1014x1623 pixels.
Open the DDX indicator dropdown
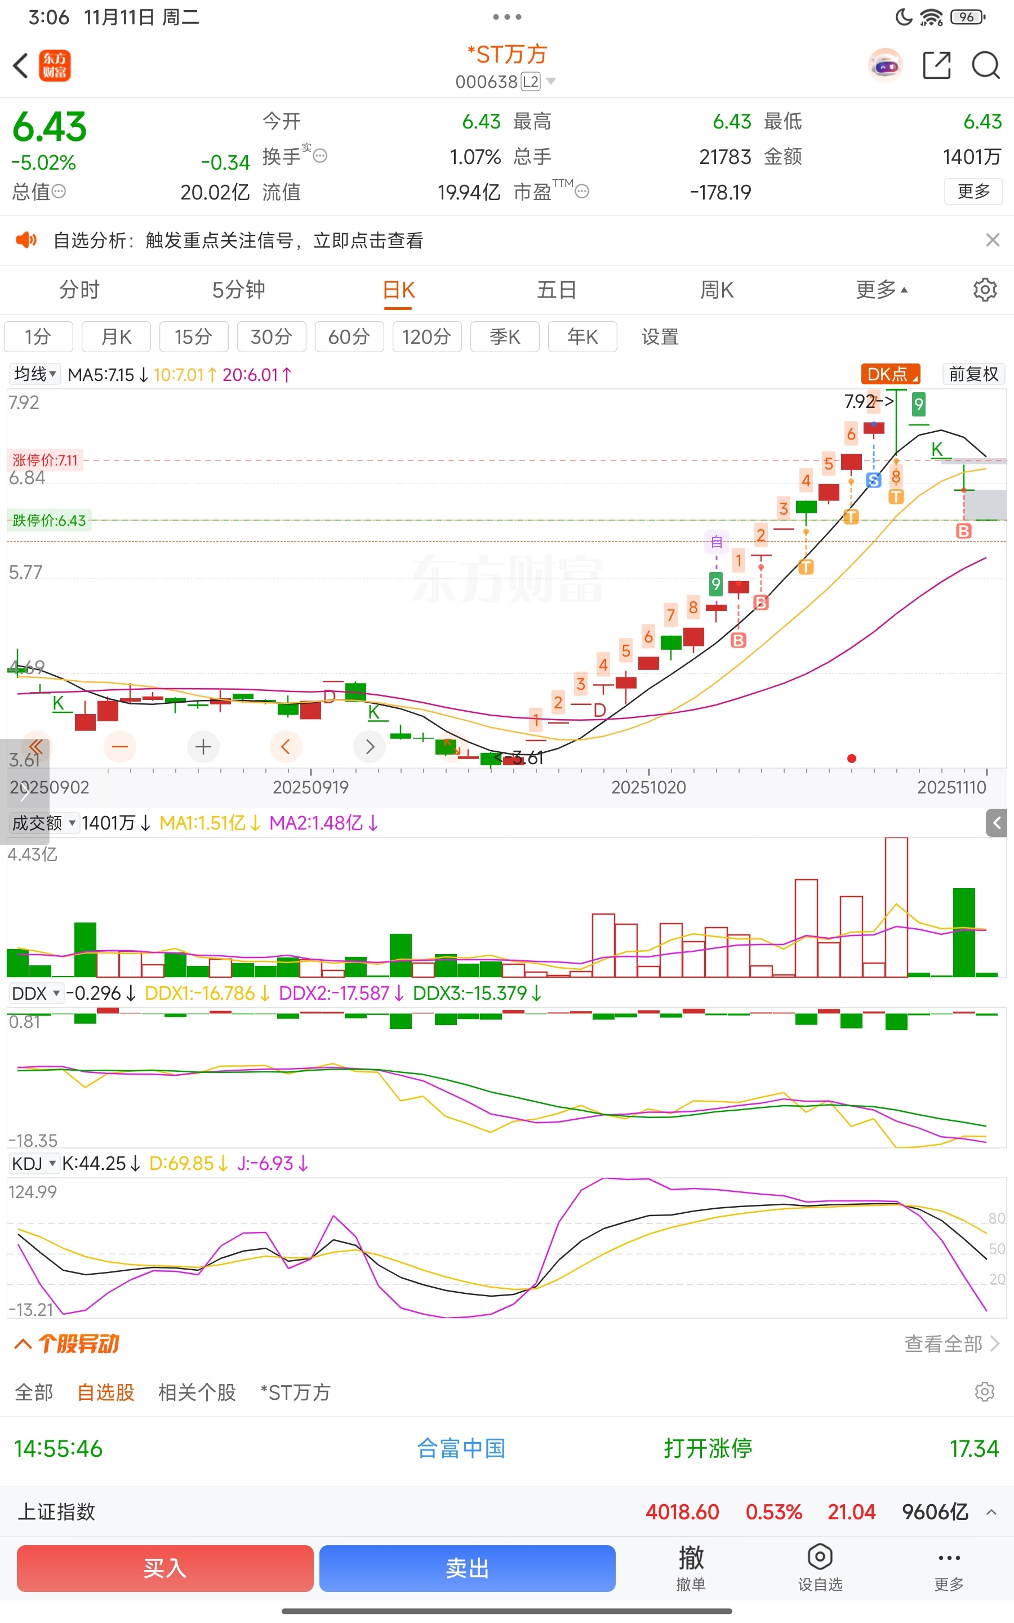point(36,994)
